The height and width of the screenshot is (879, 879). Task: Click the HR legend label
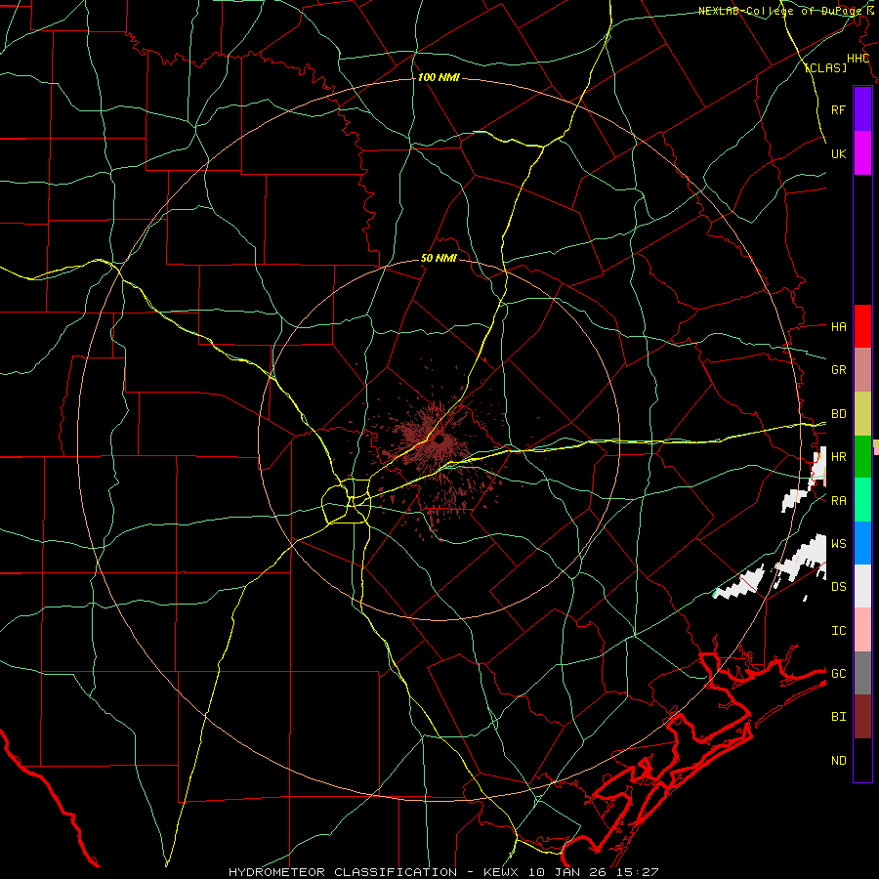838,457
